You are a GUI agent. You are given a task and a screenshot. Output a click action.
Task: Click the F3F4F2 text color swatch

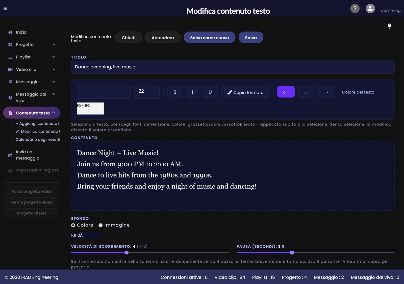(90, 109)
